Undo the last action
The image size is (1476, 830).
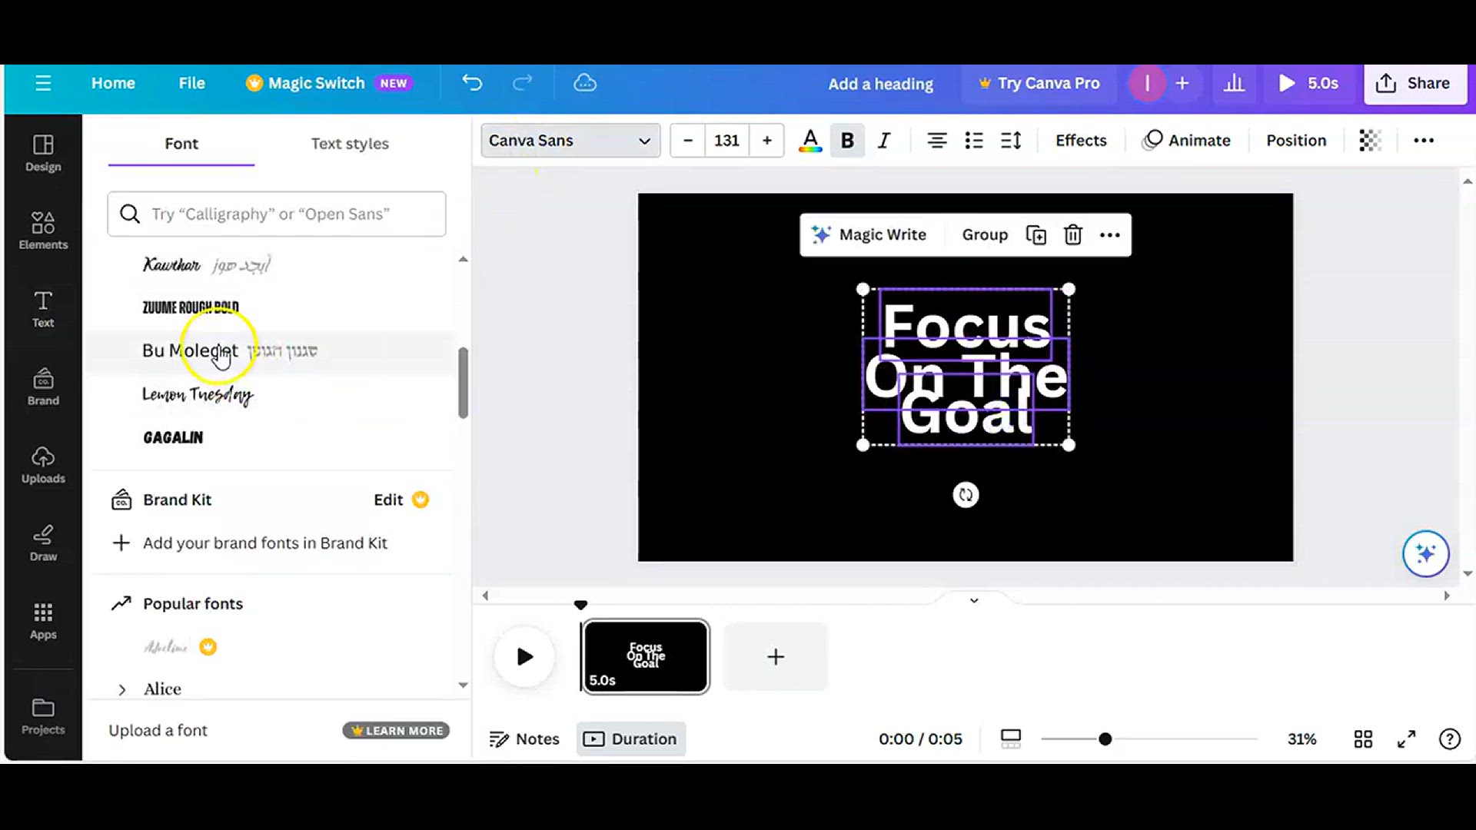click(472, 83)
